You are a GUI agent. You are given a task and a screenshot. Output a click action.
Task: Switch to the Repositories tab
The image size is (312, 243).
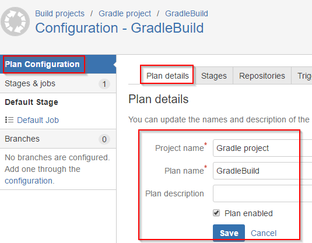pyautogui.click(x=262, y=76)
